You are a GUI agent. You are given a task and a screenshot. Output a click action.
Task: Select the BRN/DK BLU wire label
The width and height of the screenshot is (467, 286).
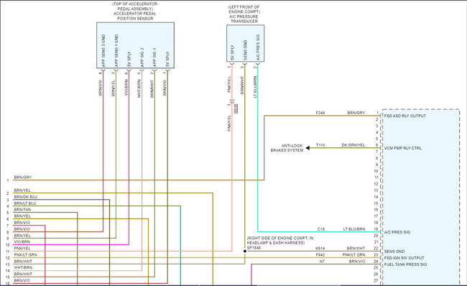26,197
